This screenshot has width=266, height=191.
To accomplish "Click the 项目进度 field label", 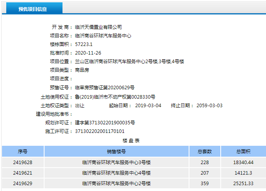I will tap(61, 79).
